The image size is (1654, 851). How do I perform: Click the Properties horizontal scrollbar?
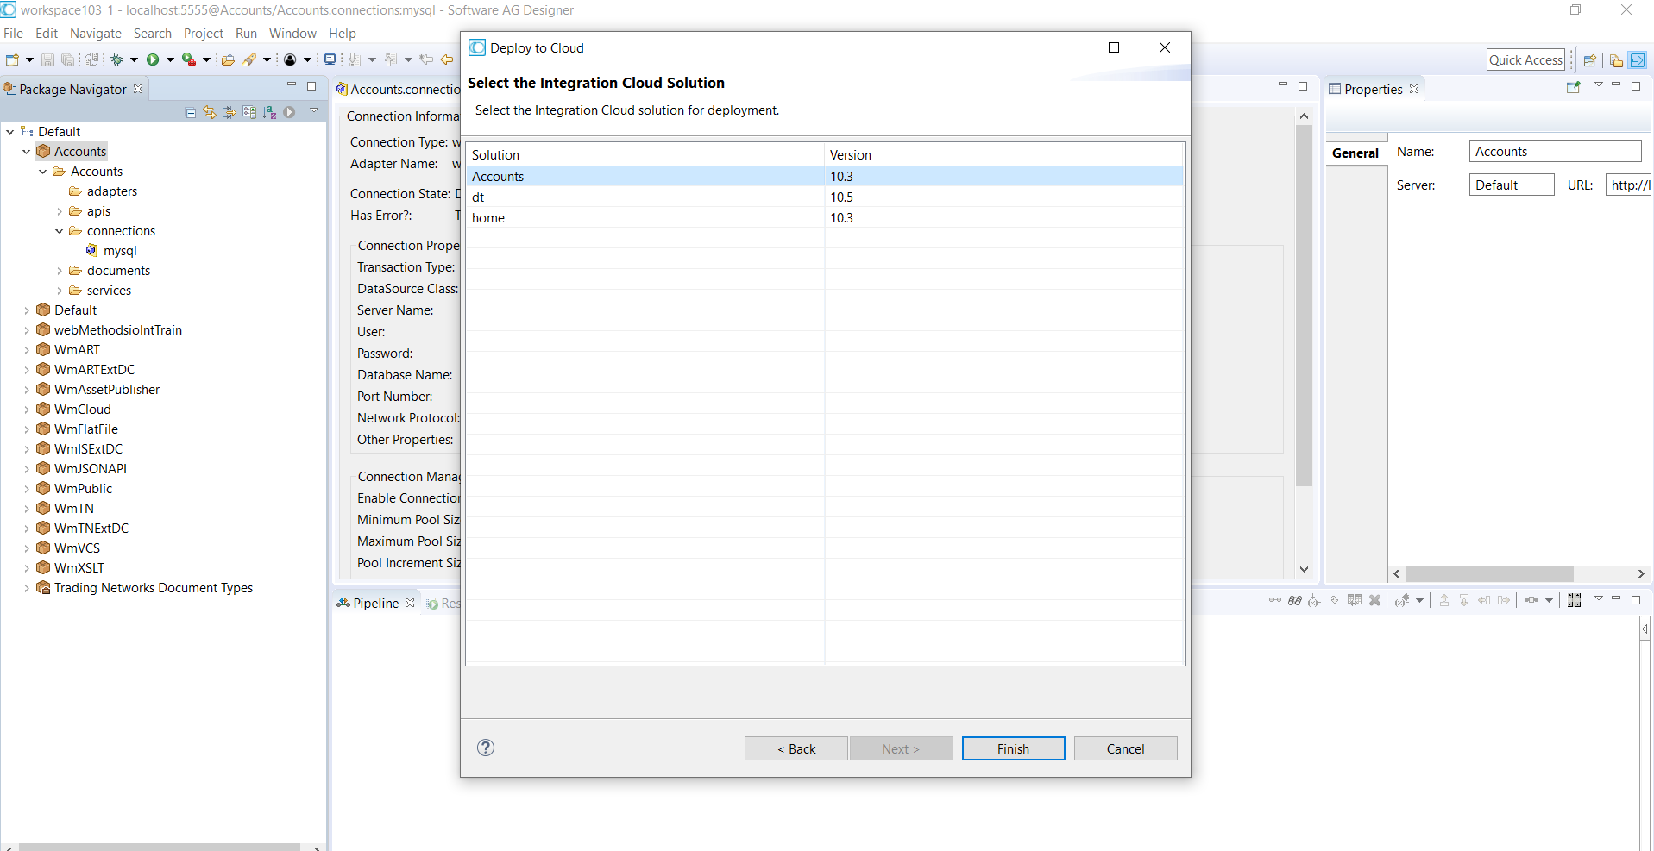click(1489, 573)
